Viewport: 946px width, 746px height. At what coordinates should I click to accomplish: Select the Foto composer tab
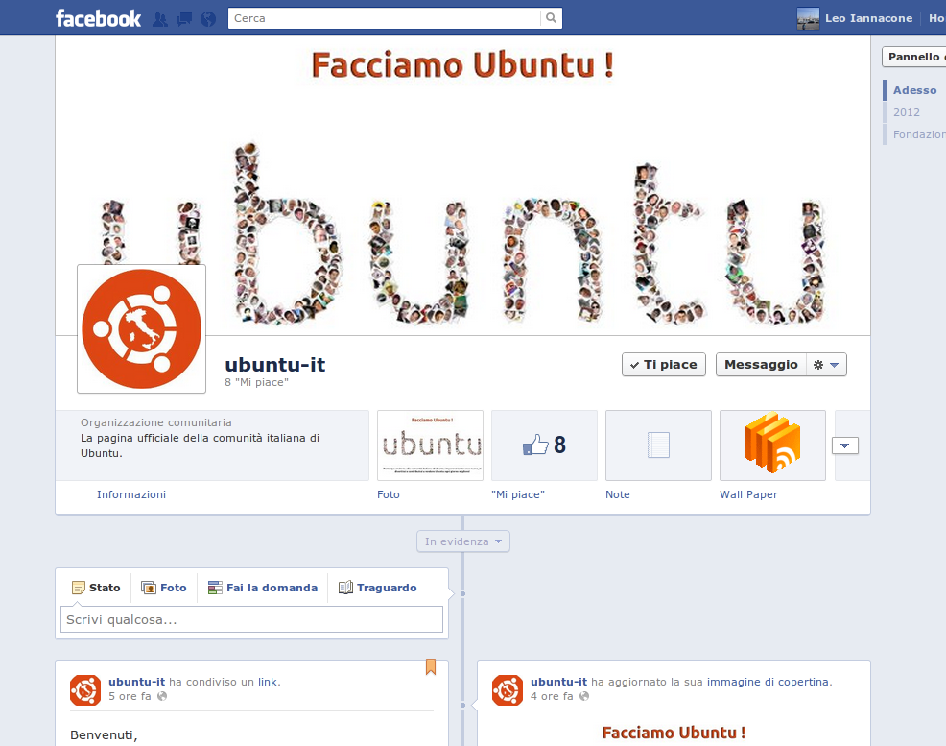point(163,588)
